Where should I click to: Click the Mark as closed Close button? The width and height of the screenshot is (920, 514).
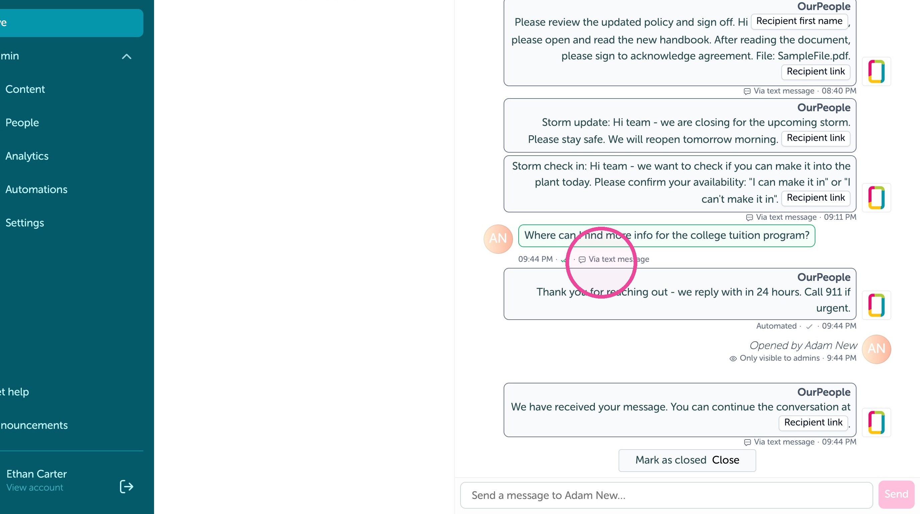(x=687, y=460)
